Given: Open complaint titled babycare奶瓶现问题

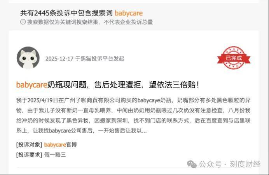Looking at the screenshot, I should pyautogui.click(x=108, y=84).
